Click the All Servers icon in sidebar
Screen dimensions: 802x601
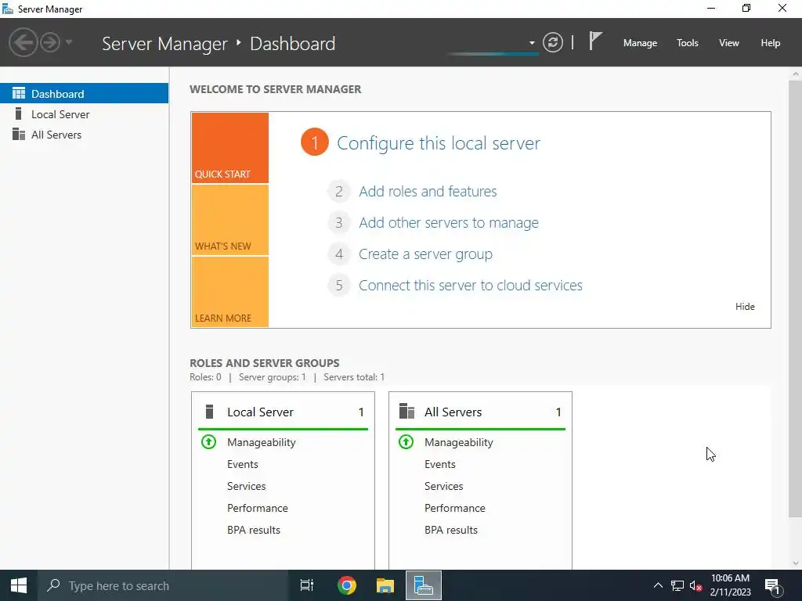pos(19,134)
